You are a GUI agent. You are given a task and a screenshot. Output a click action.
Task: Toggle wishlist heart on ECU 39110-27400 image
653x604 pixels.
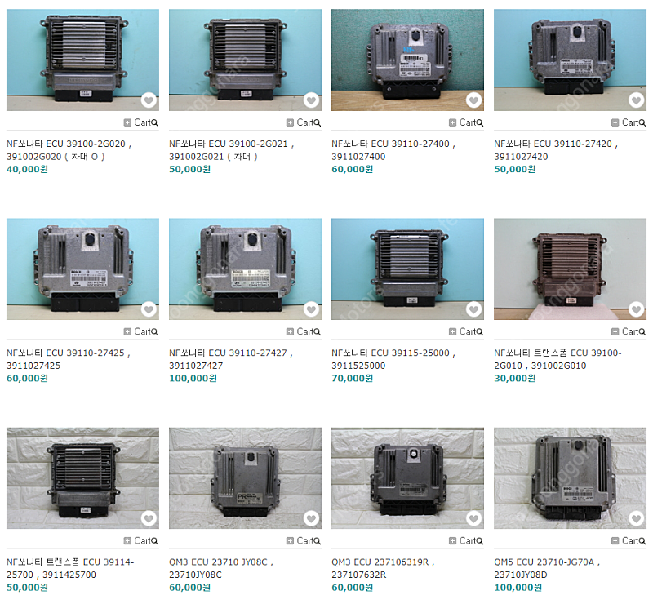[473, 100]
